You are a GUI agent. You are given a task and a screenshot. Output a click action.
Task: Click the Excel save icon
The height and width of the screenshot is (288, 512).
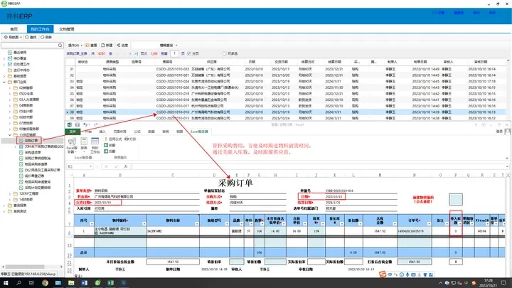[78, 125]
